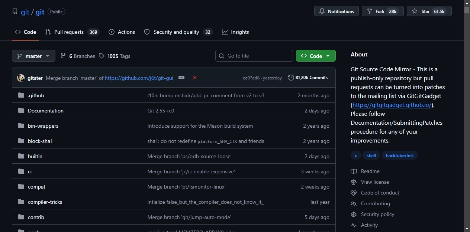Click the folder icon next to bin-wrappers
Viewport: 470px width, 232px height.
21,126
